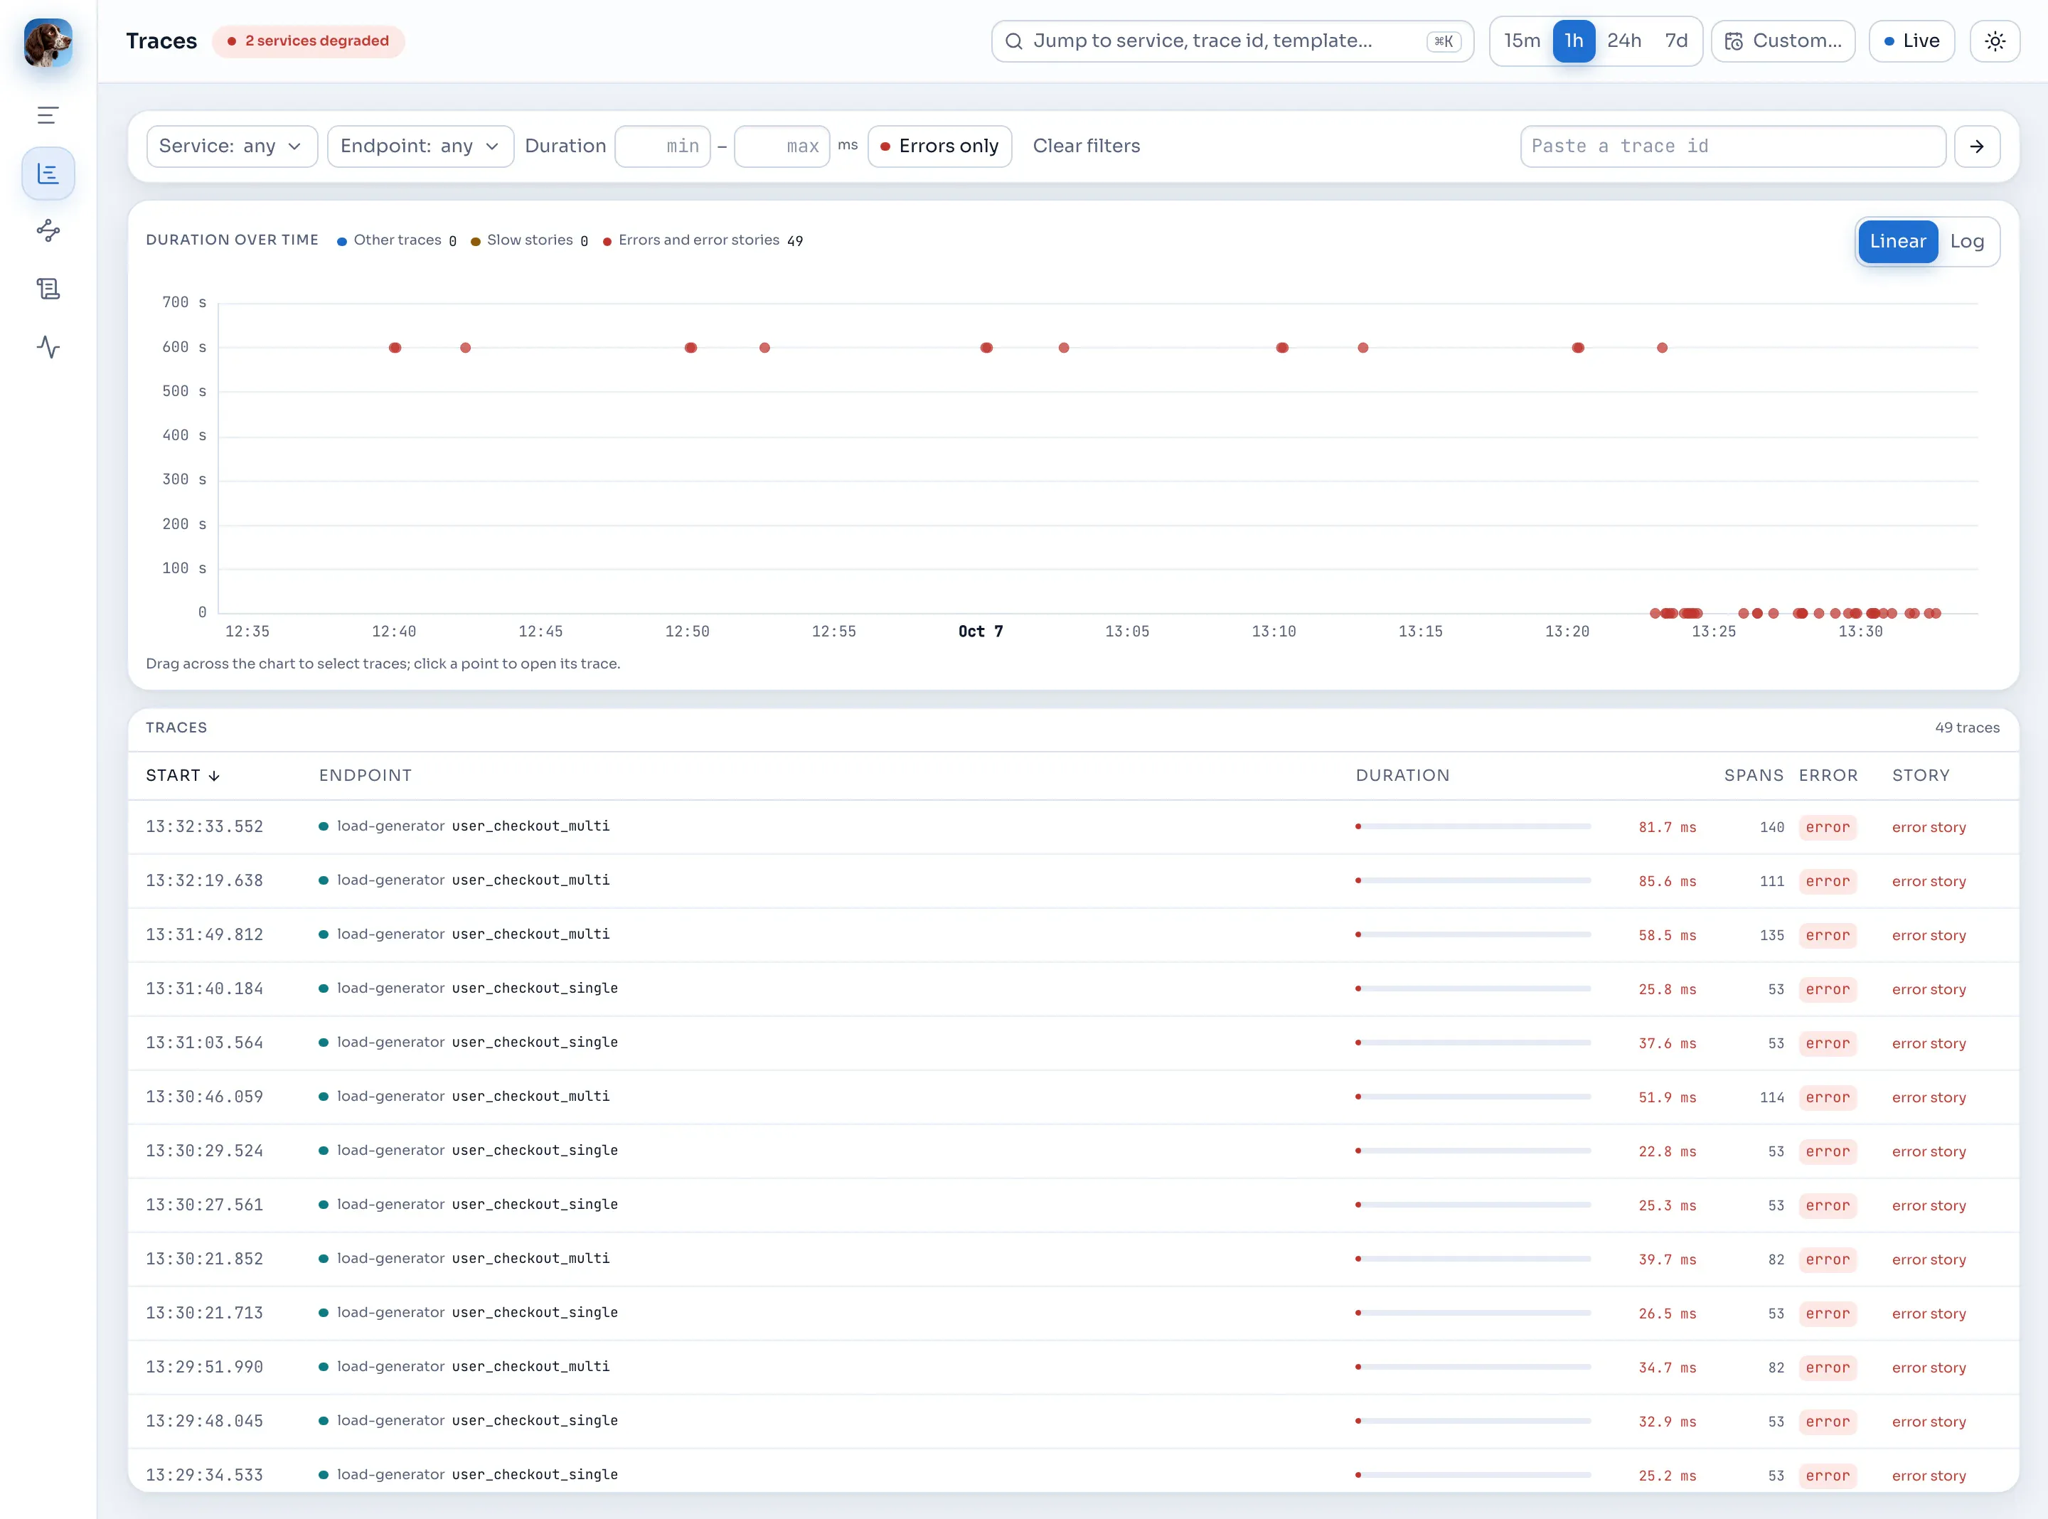Open the sidebar hamburger menu icon
2048x1519 pixels.
[x=48, y=115]
